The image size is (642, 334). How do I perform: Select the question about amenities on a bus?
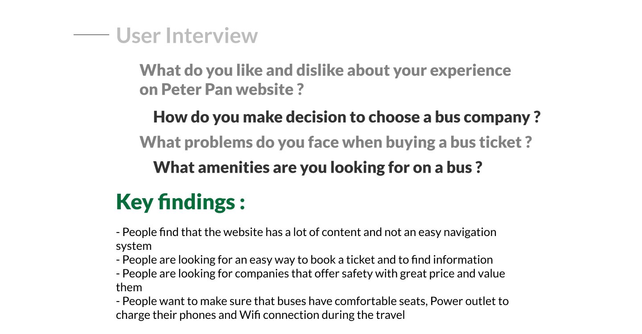coord(317,167)
